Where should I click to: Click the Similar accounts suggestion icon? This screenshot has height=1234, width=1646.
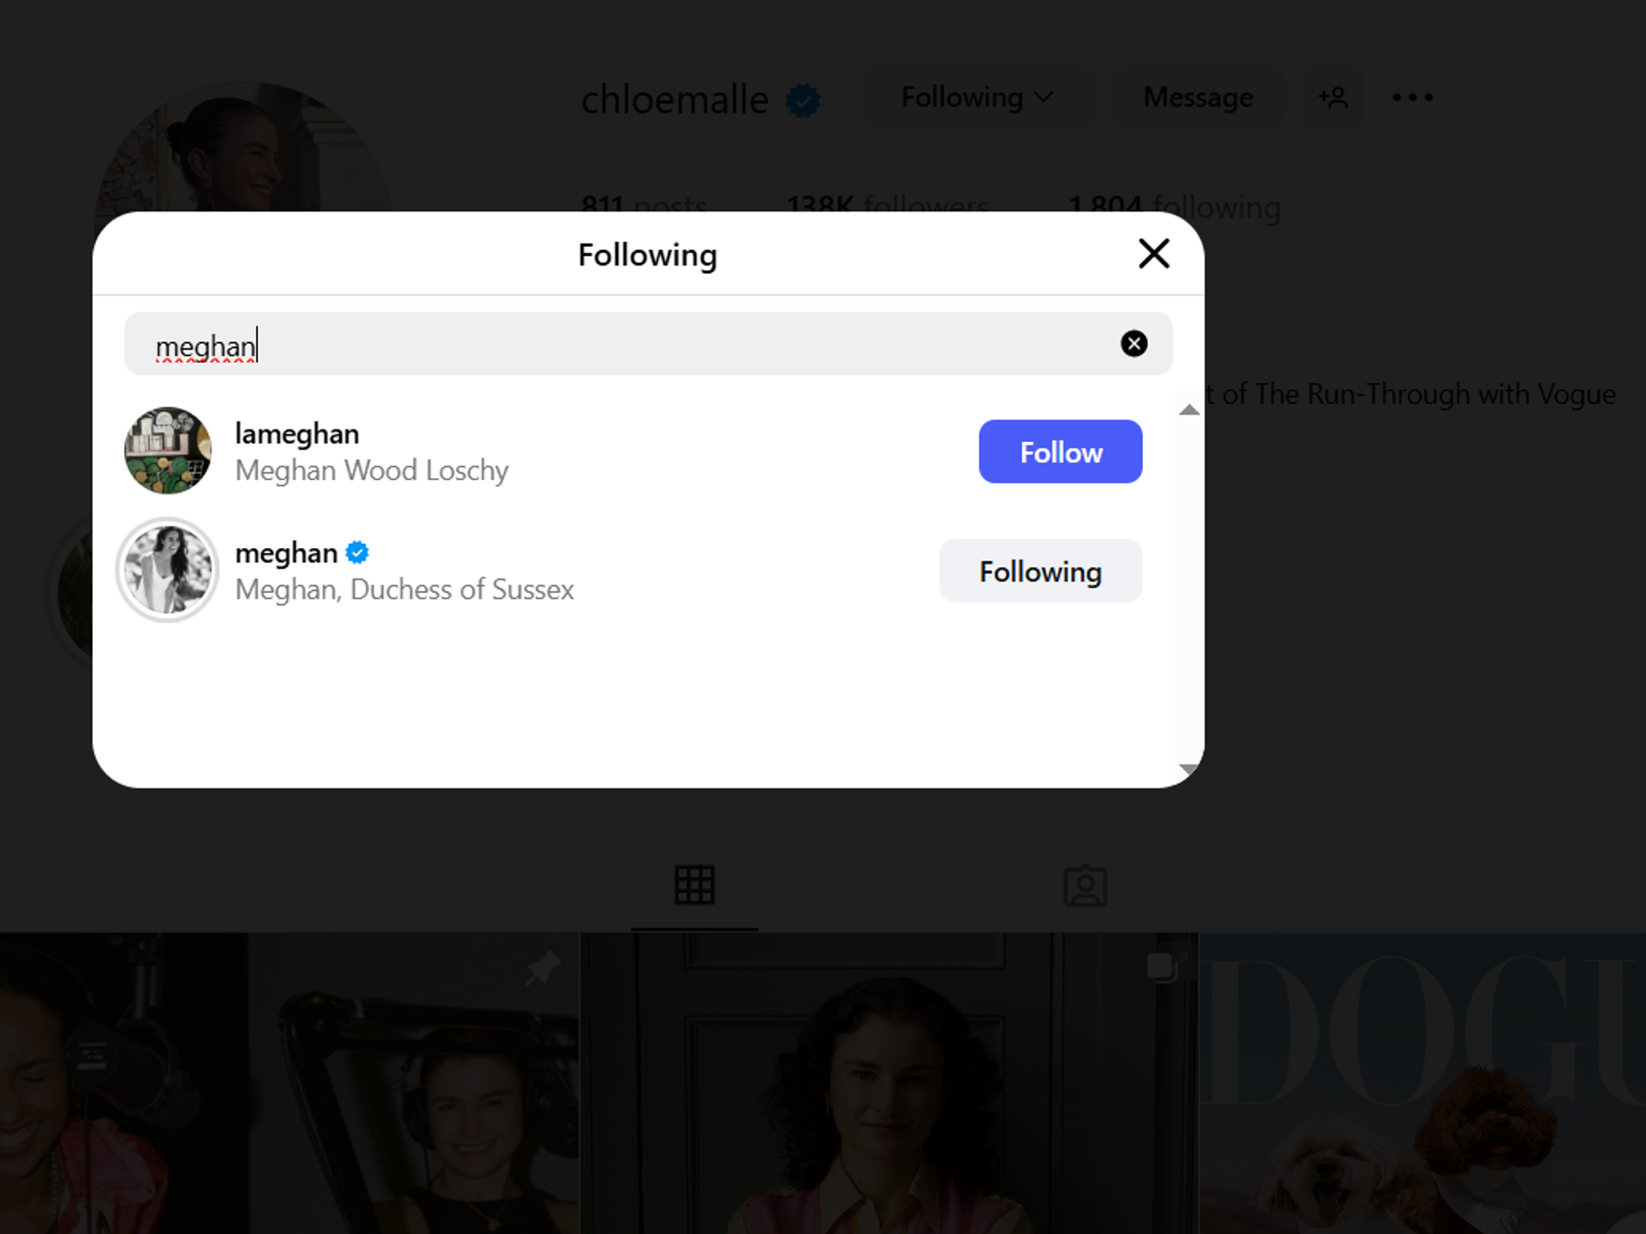pyautogui.click(x=1333, y=97)
